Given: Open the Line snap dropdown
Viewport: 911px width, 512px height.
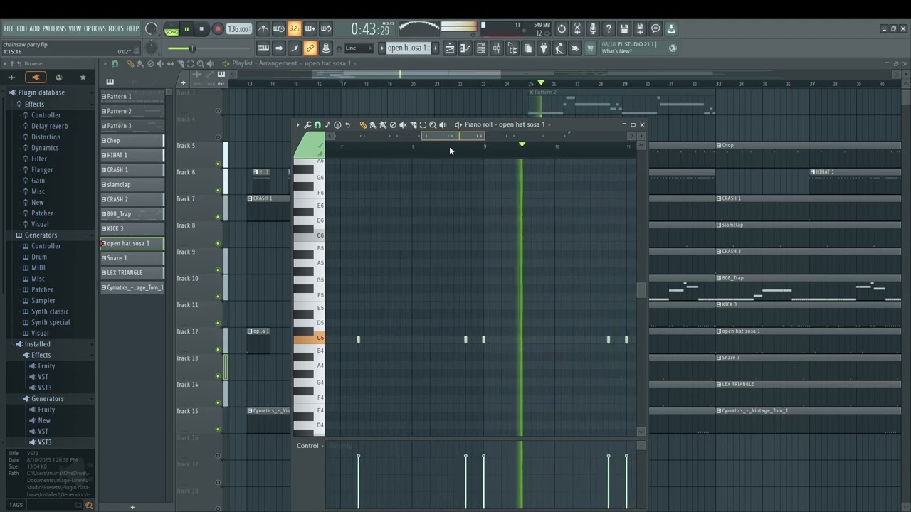Looking at the screenshot, I should click(x=358, y=48).
